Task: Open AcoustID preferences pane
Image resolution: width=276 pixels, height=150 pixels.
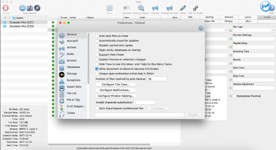Action: click(x=72, y=41)
